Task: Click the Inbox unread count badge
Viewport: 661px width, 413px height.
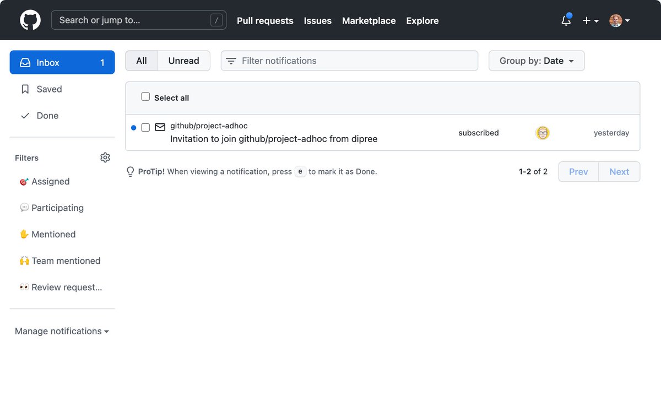Action: (102, 62)
